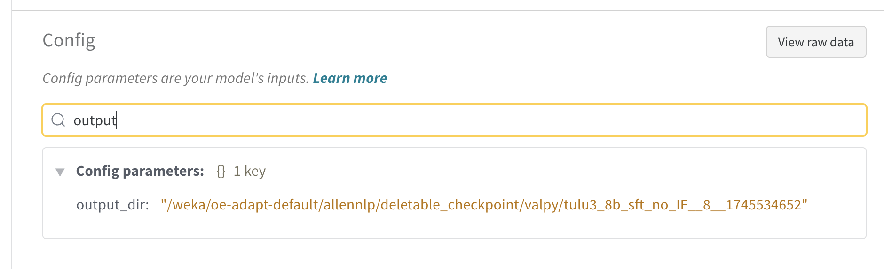Click the curly braces object icon
Viewport: 884px width, 269px height.
click(x=221, y=171)
